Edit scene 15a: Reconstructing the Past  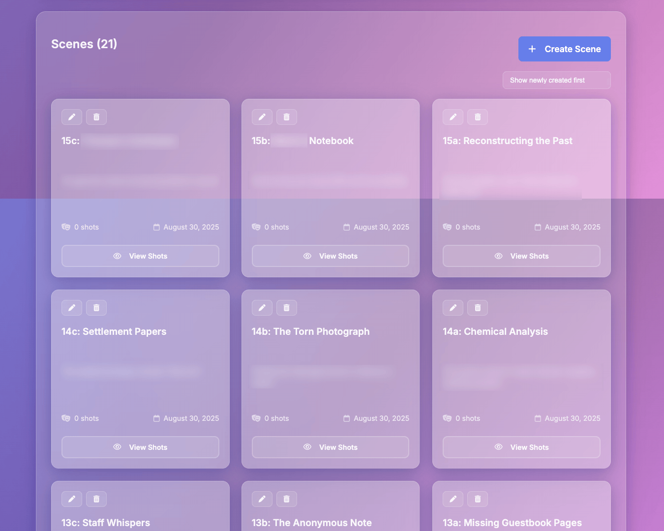pyautogui.click(x=453, y=117)
